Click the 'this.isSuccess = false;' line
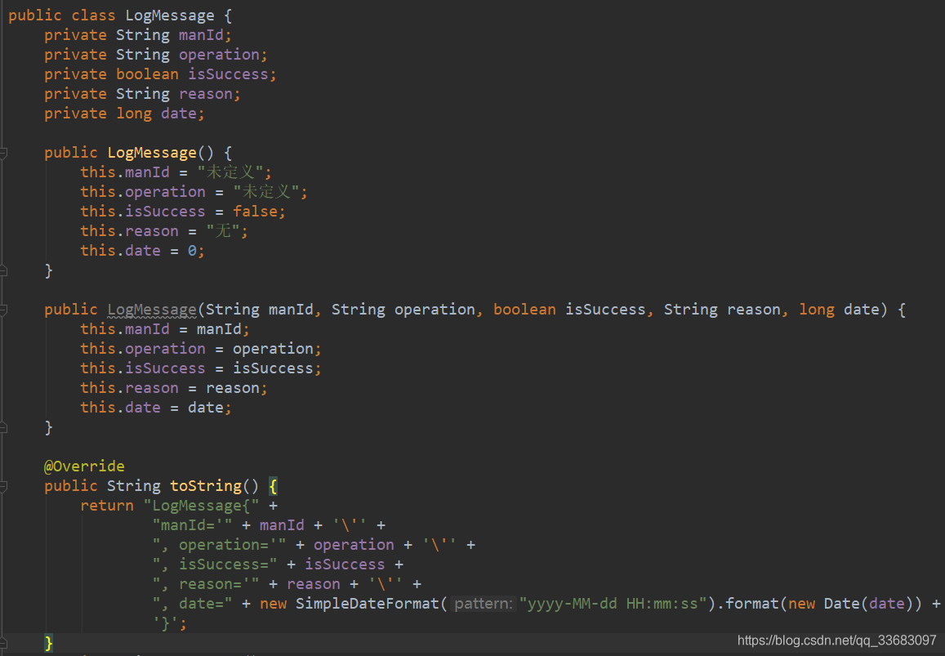The width and height of the screenshot is (945, 656). coord(183,212)
